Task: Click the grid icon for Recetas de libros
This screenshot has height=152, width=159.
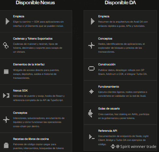Action: [6, 145]
